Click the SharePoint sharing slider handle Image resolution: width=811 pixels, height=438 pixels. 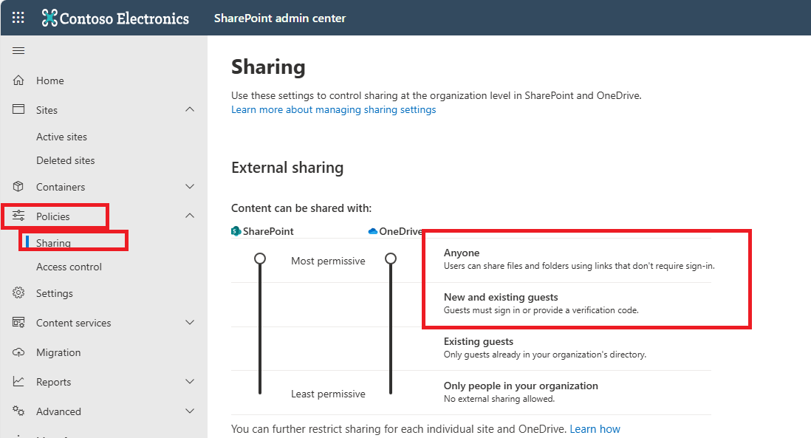click(260, 259)
